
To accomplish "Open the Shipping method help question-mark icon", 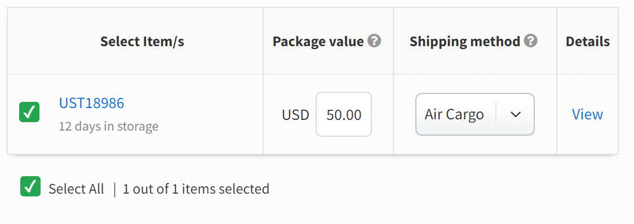I will pos(530,41).
